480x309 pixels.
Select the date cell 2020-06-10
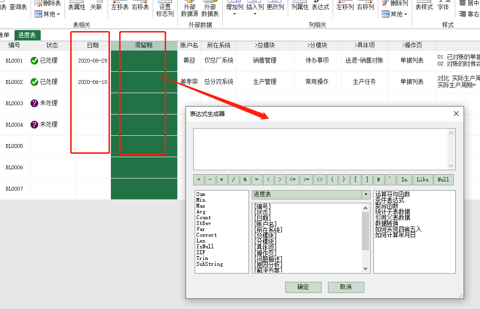click(x=93, y=82)
